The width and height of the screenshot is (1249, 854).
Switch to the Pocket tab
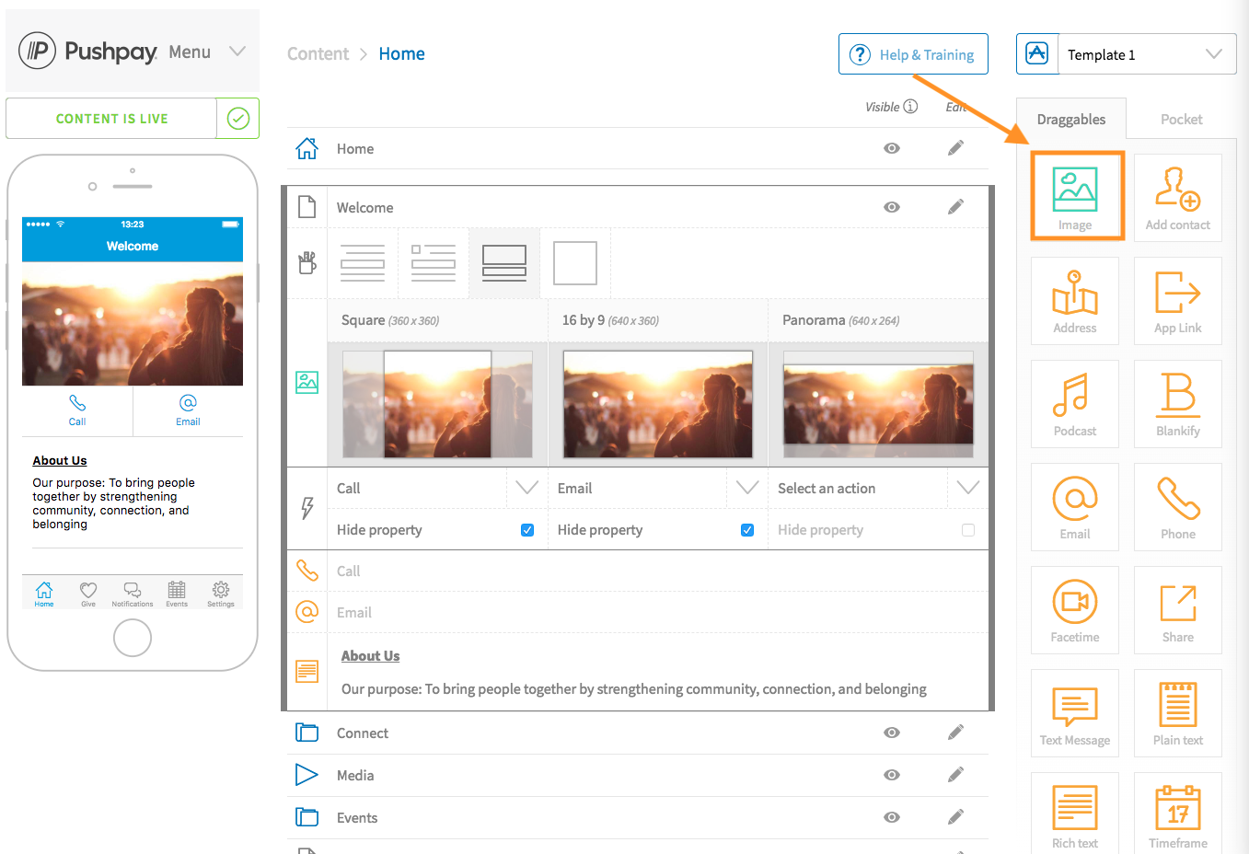point(1181,119)
